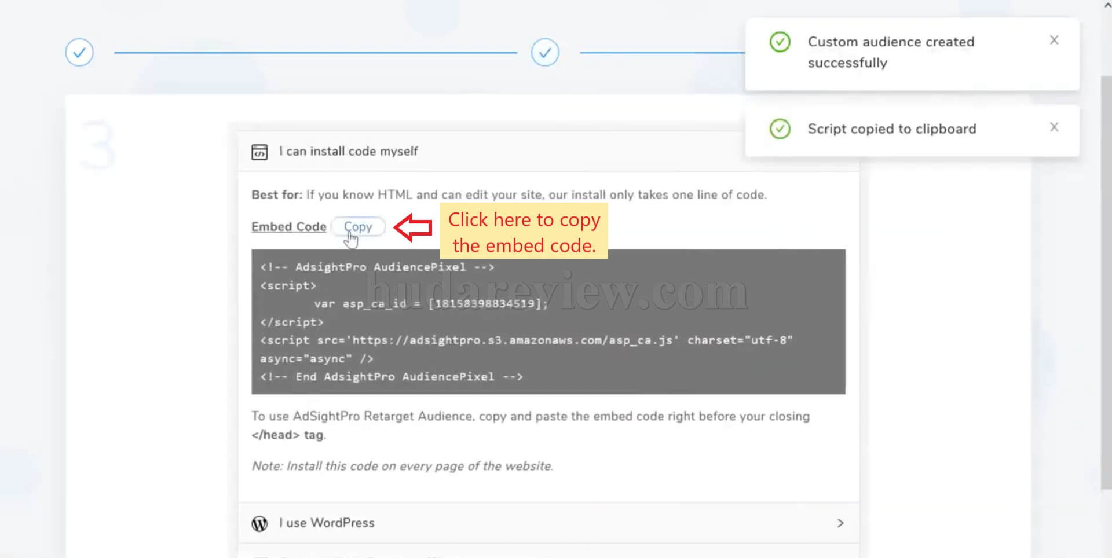Collapse the 'I can install code myself' section
Viewport: 1112px width, 558px height.
[x=548, y=152]
